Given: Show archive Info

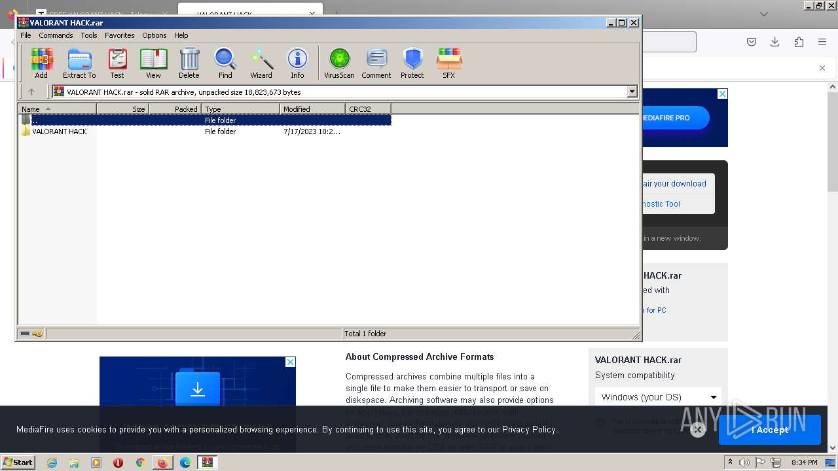Looking at the screenshot, I should [297, 63].
